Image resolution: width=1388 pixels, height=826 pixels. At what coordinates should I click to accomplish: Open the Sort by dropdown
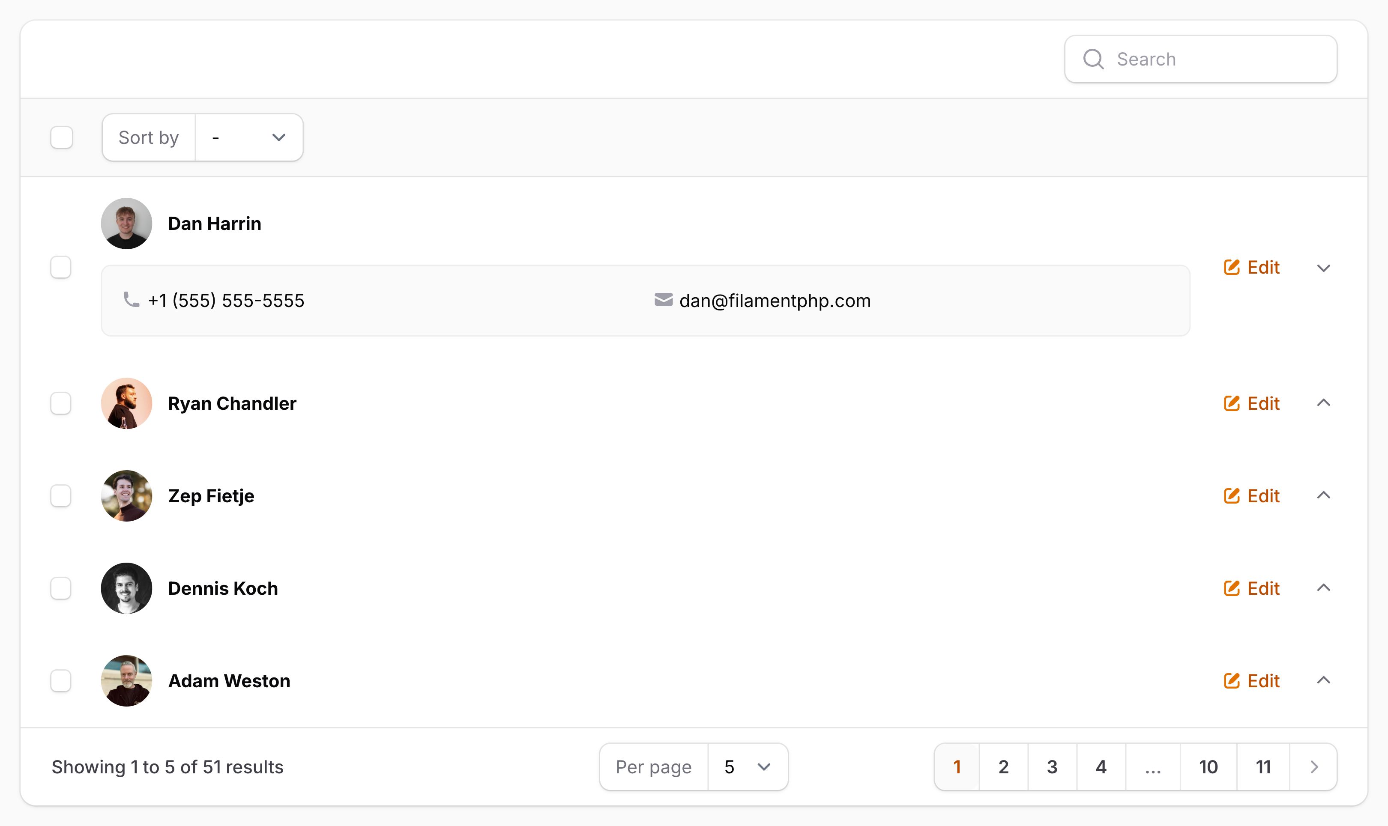click(x=248, y=137)
